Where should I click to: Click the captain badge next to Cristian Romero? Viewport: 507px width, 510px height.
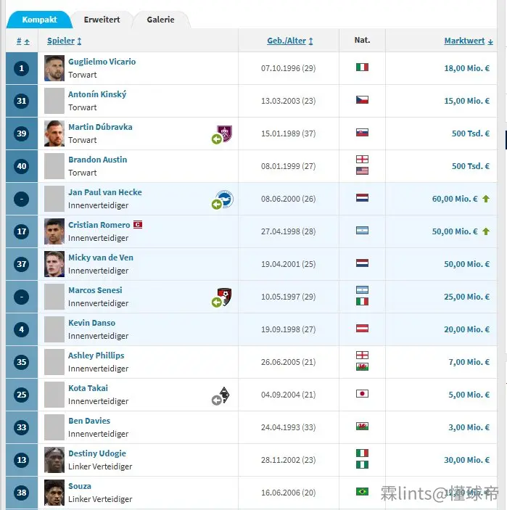point(138,224)
